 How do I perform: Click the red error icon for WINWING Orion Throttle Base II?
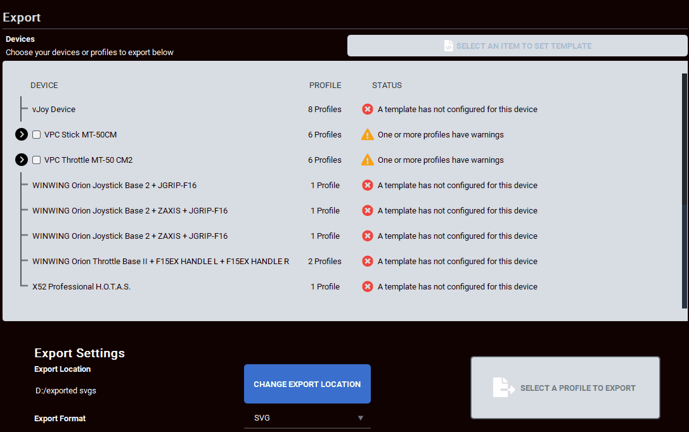coord(368,261)
